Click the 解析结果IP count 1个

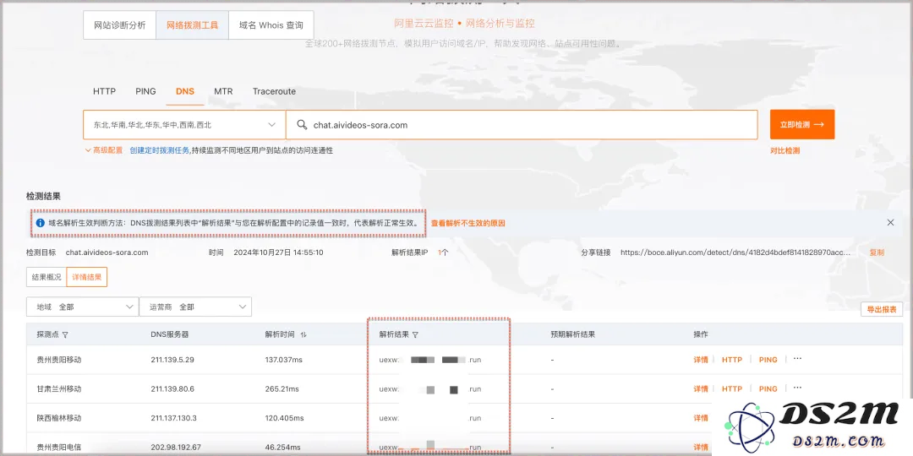[x=442, y=252]
